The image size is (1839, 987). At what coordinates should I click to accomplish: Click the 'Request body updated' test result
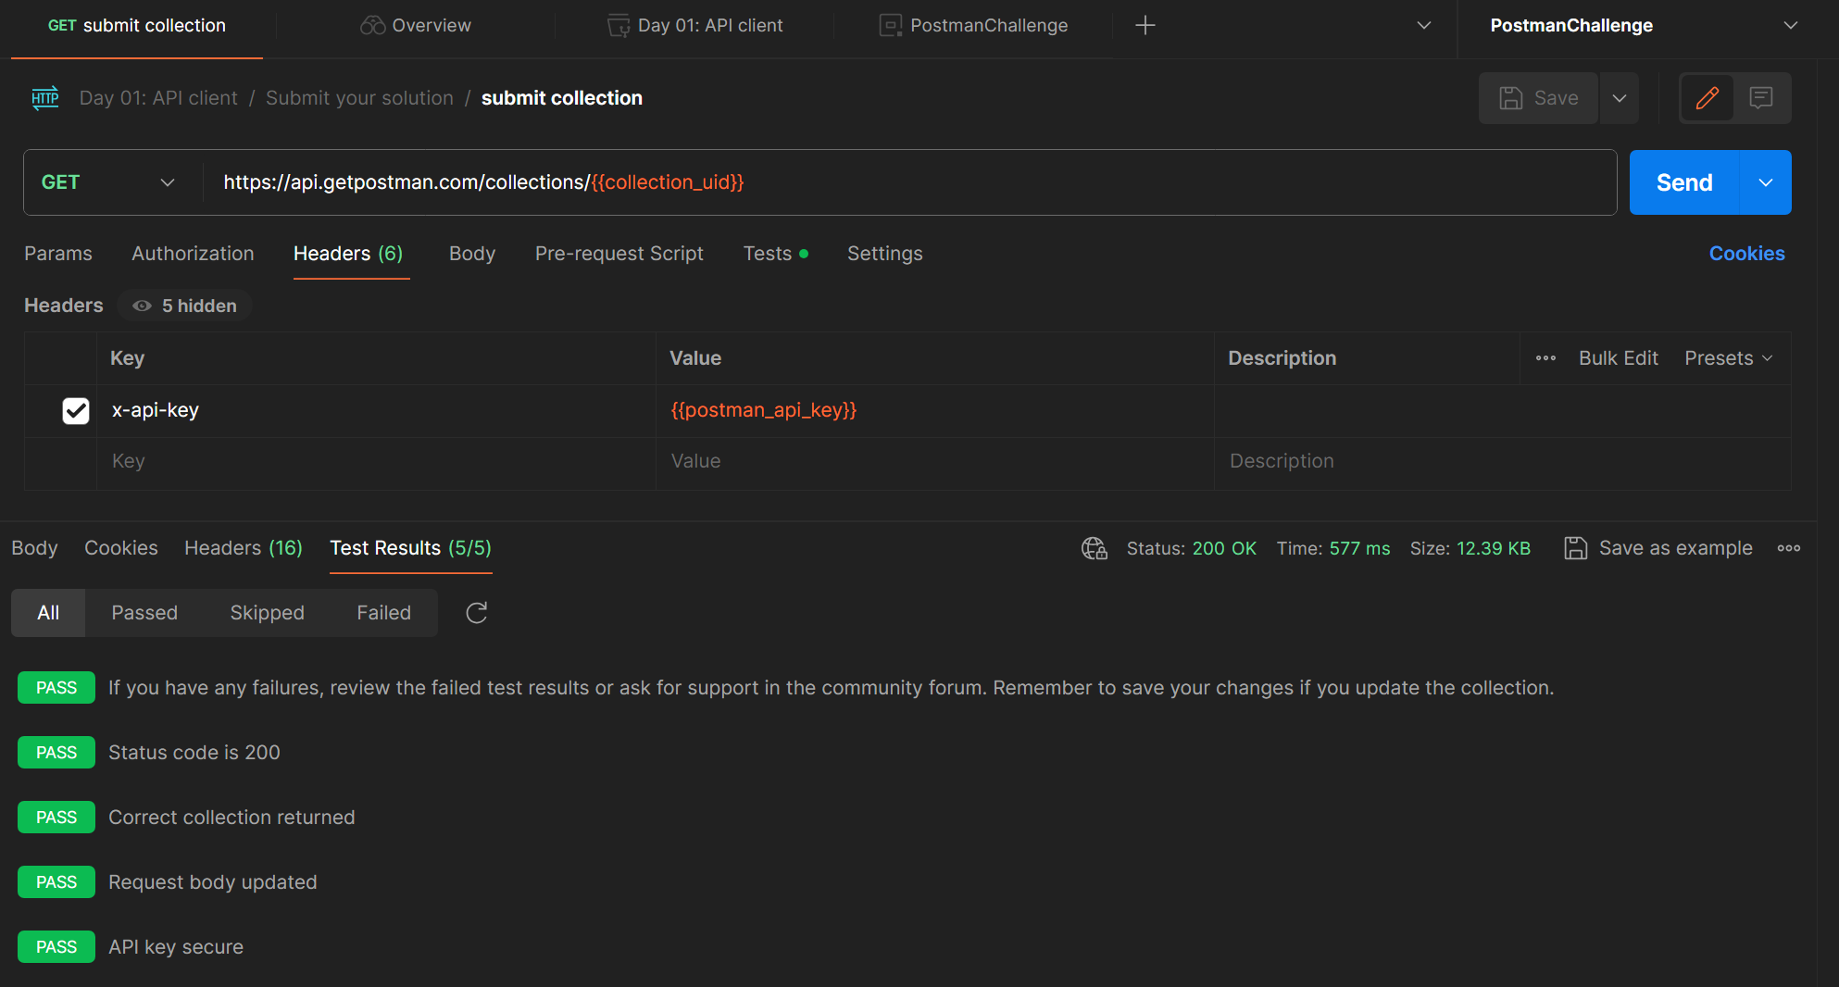click(213, 882)
